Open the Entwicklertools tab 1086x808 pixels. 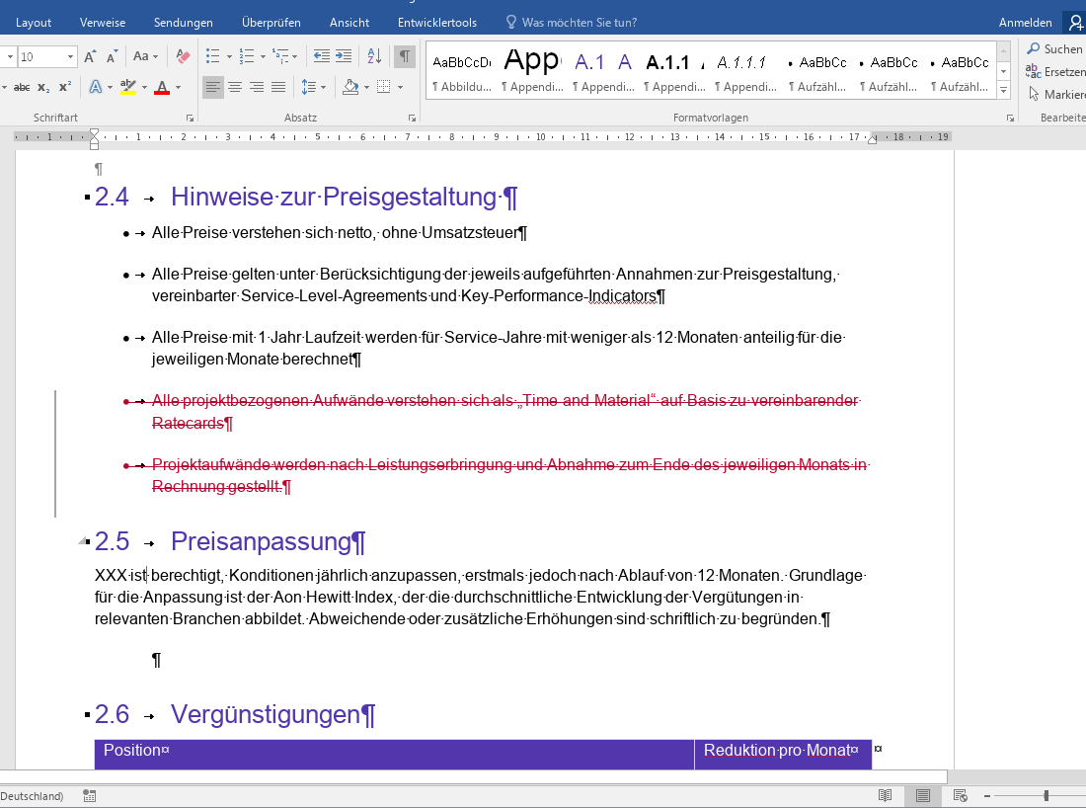click(x=437, y=22)
